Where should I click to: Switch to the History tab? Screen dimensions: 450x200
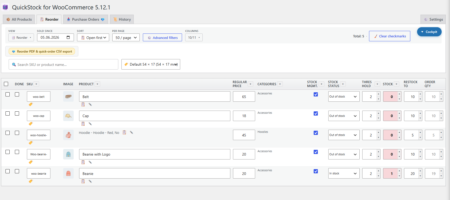pos(122,19)
